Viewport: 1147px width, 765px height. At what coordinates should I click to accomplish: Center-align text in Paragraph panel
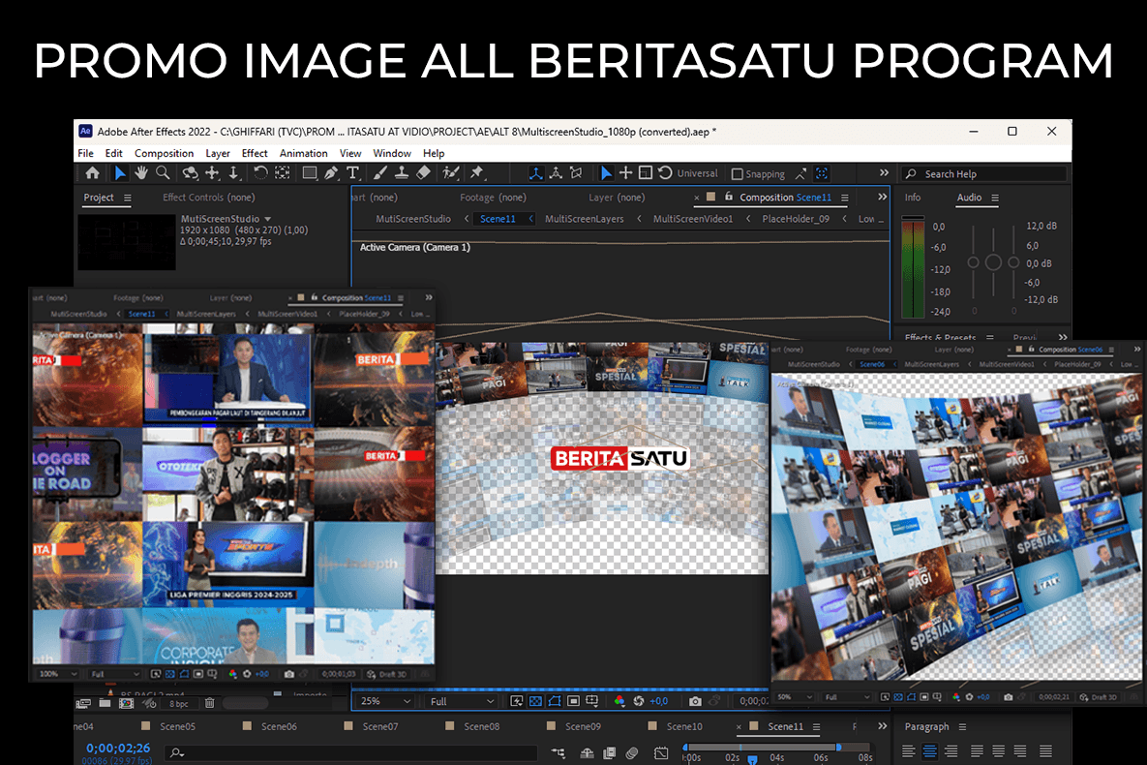pyautogui.click(x=929, y=751)
